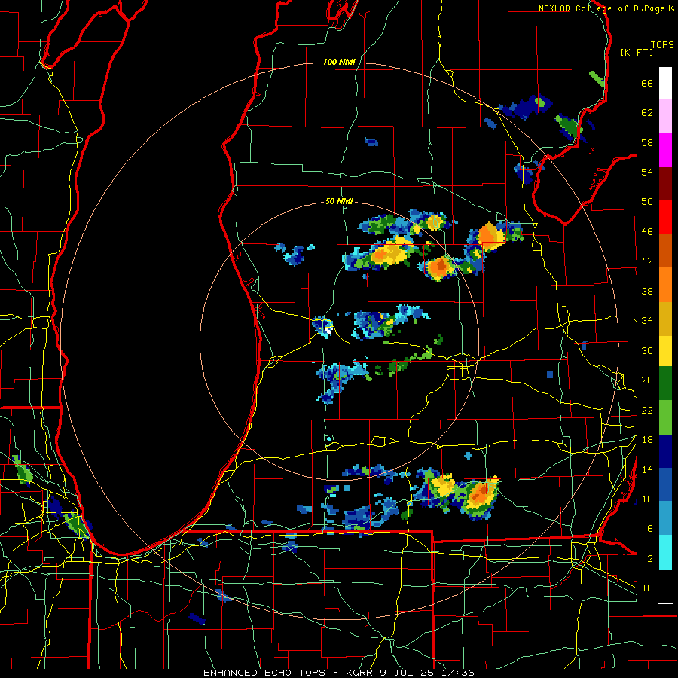Click the legend value 6
The height and width of the screenshot is (678, 678).
pyautogui.click(x=650, y=528)
